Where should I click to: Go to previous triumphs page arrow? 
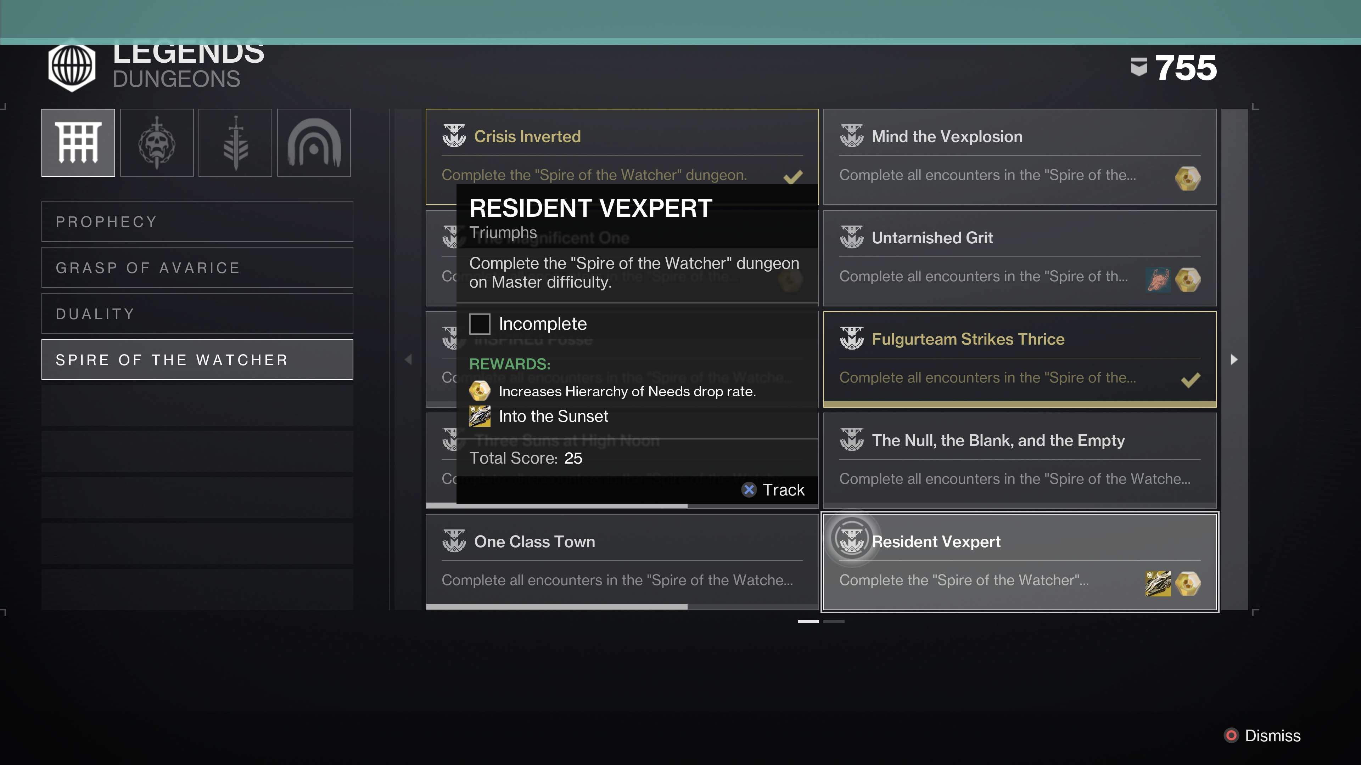coord(408,359)
